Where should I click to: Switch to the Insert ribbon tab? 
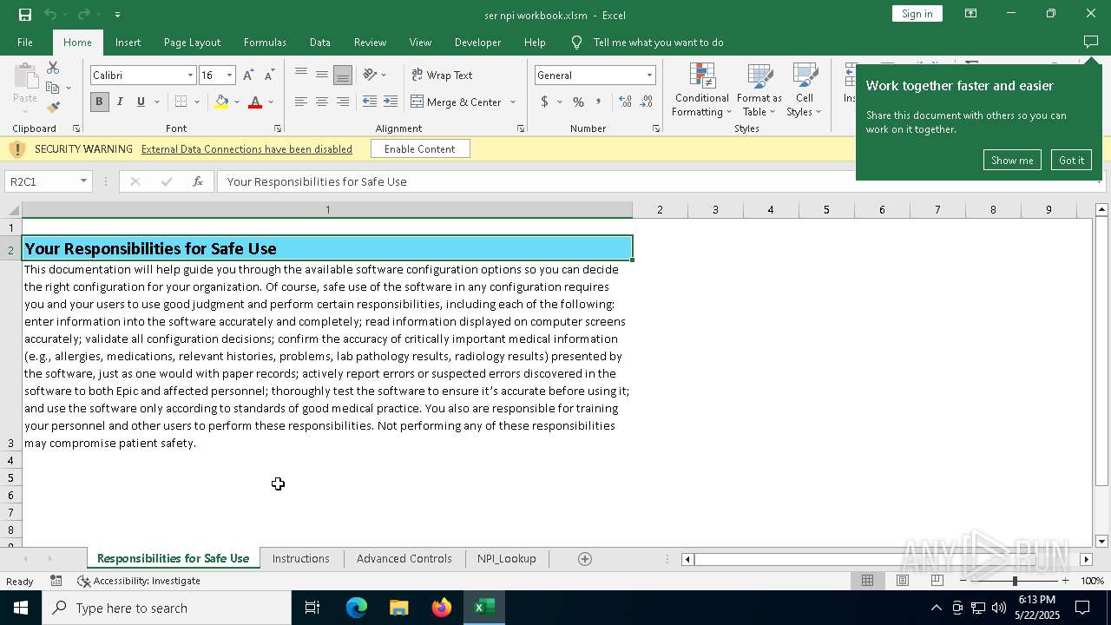coord(128,43)
